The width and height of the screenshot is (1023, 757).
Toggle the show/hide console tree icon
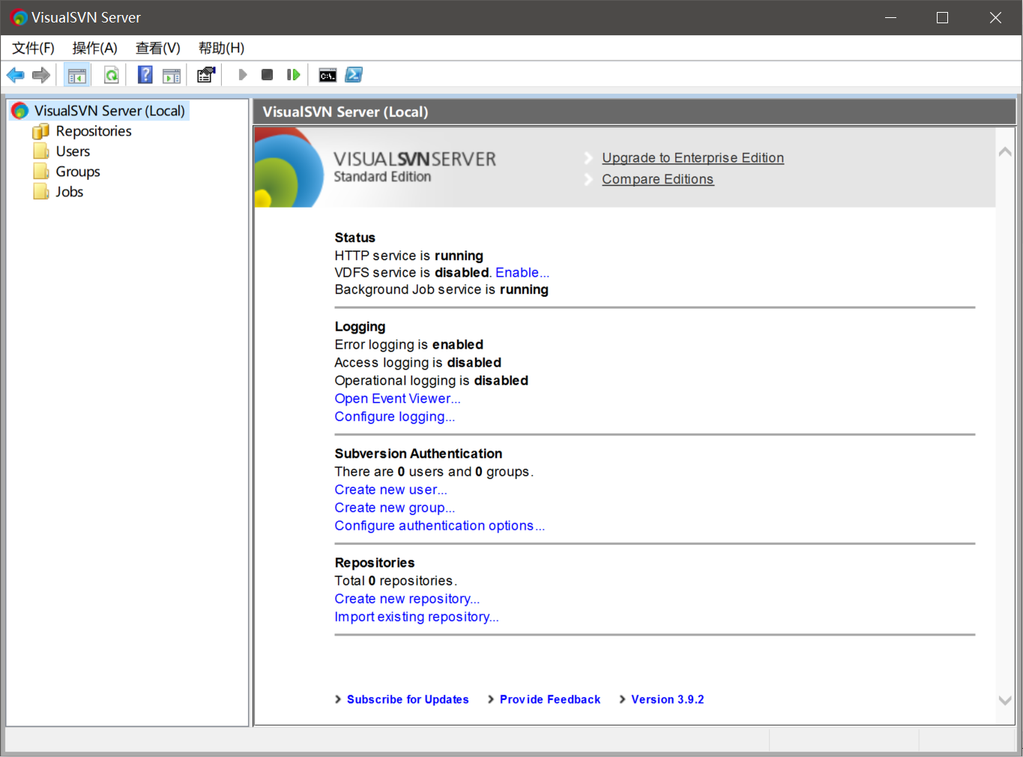(77, 75)
